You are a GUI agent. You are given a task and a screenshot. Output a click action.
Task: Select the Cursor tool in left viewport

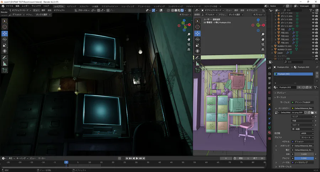click(5, 27)
